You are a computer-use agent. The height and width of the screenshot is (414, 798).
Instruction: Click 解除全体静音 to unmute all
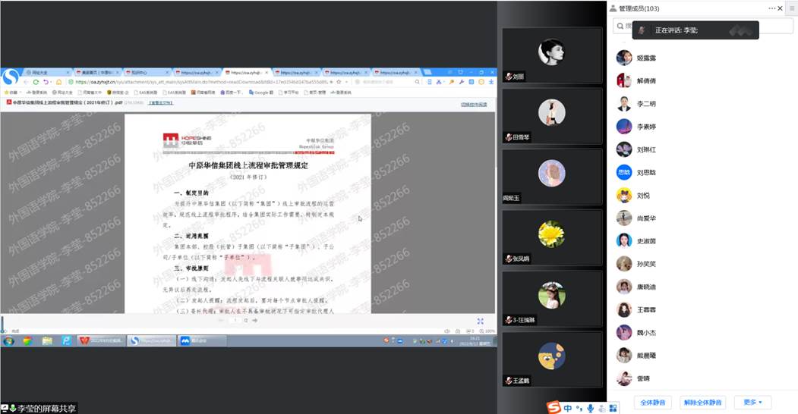tap(703, 402)
